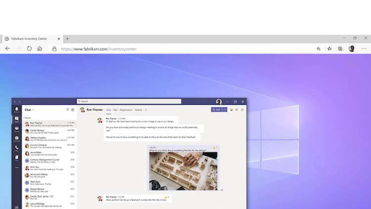Refresh the Edge browser page
The height and width of the screenshot is (209, 371).
[x=29, y=49]
